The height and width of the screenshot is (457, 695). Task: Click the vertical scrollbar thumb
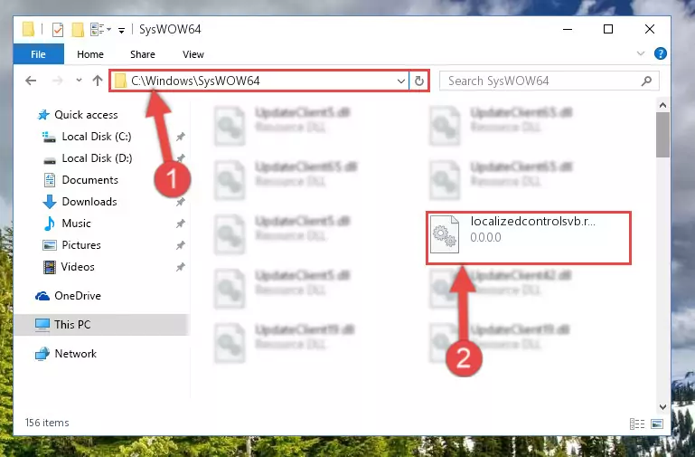click(662, 135)
